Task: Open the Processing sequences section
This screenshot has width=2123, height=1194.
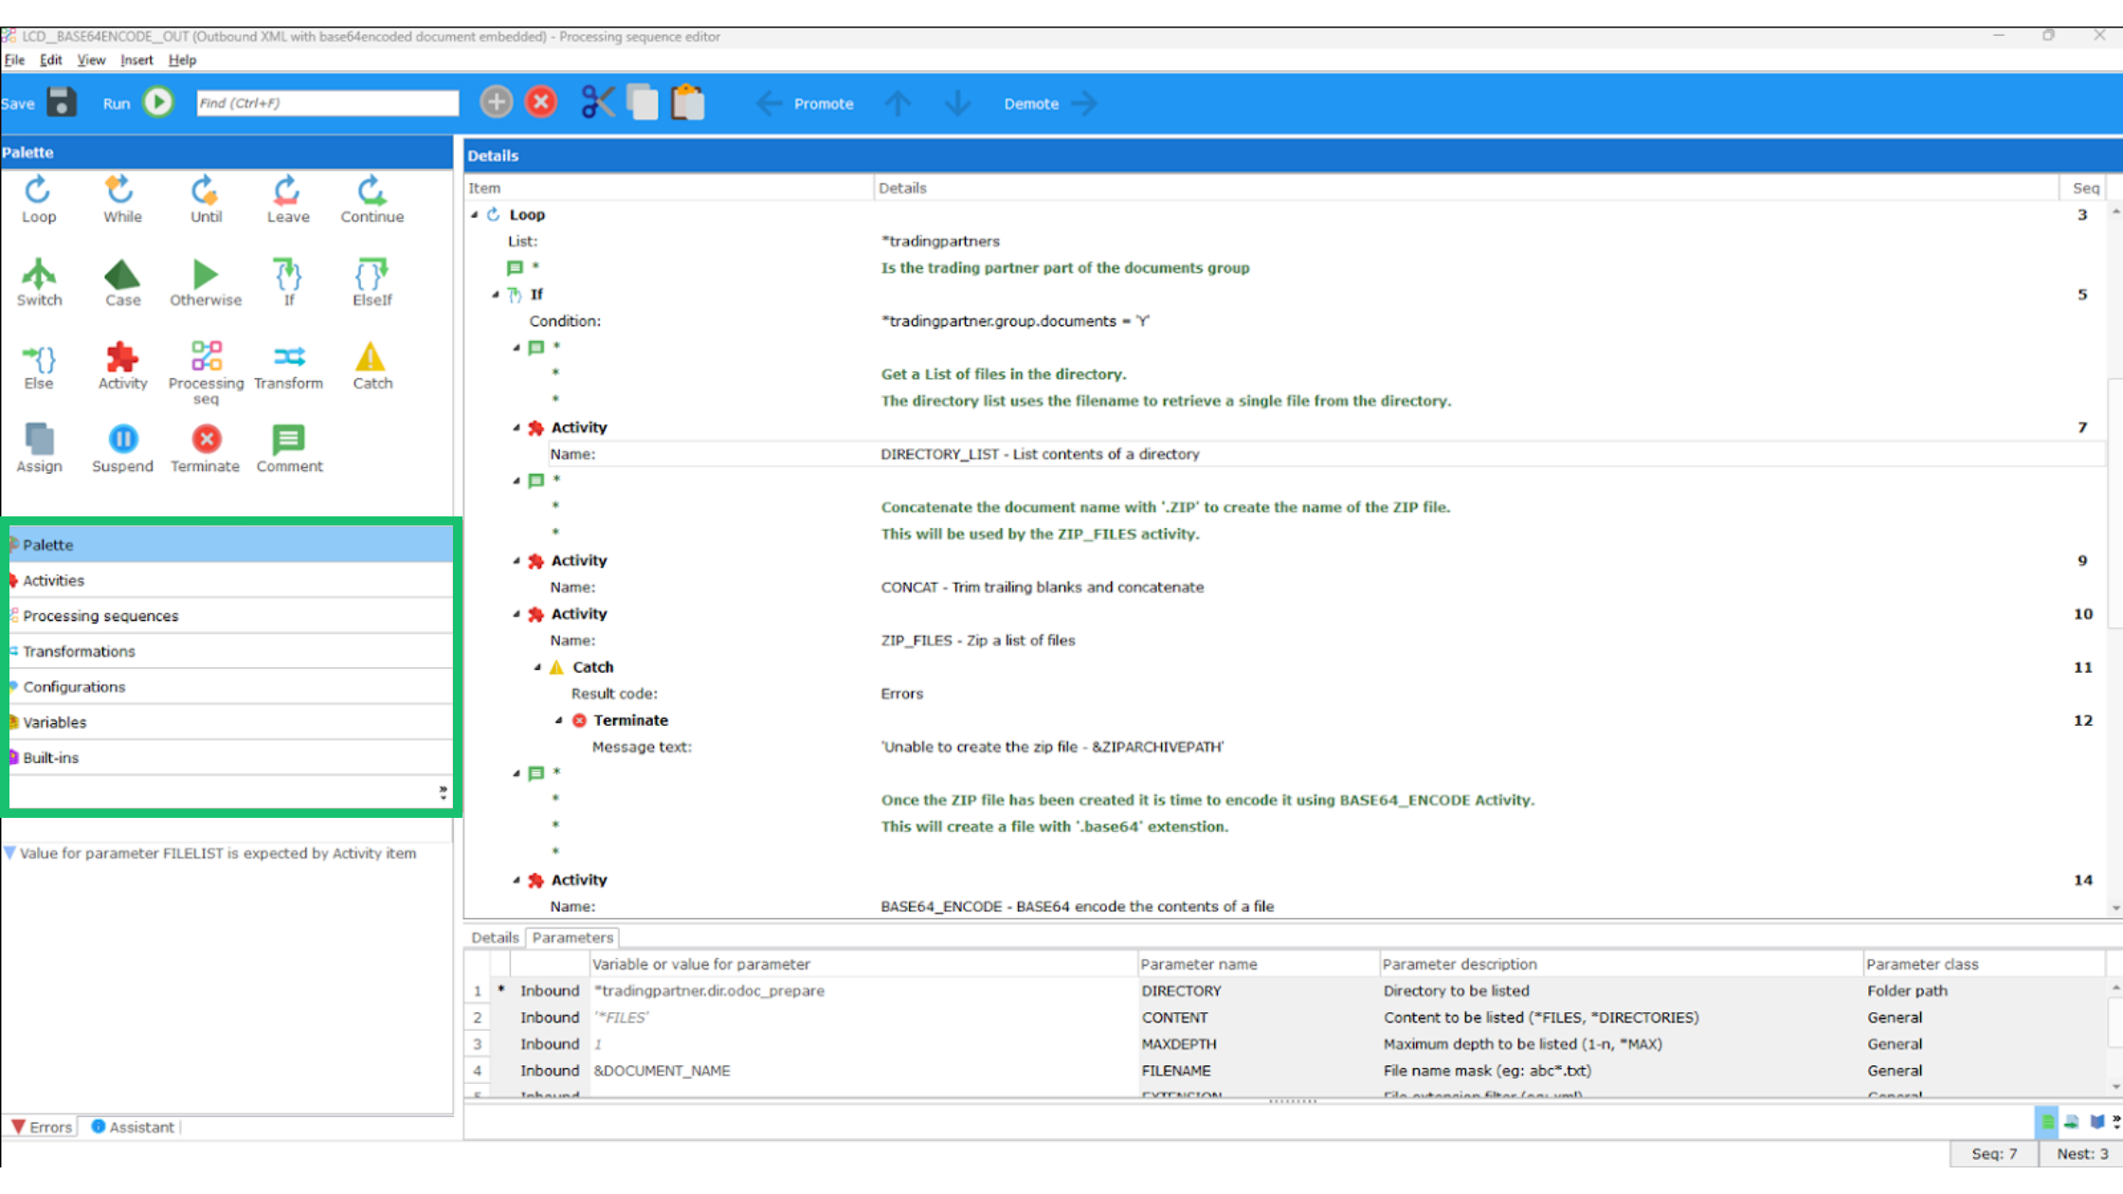Action: [x=230, y=616]
